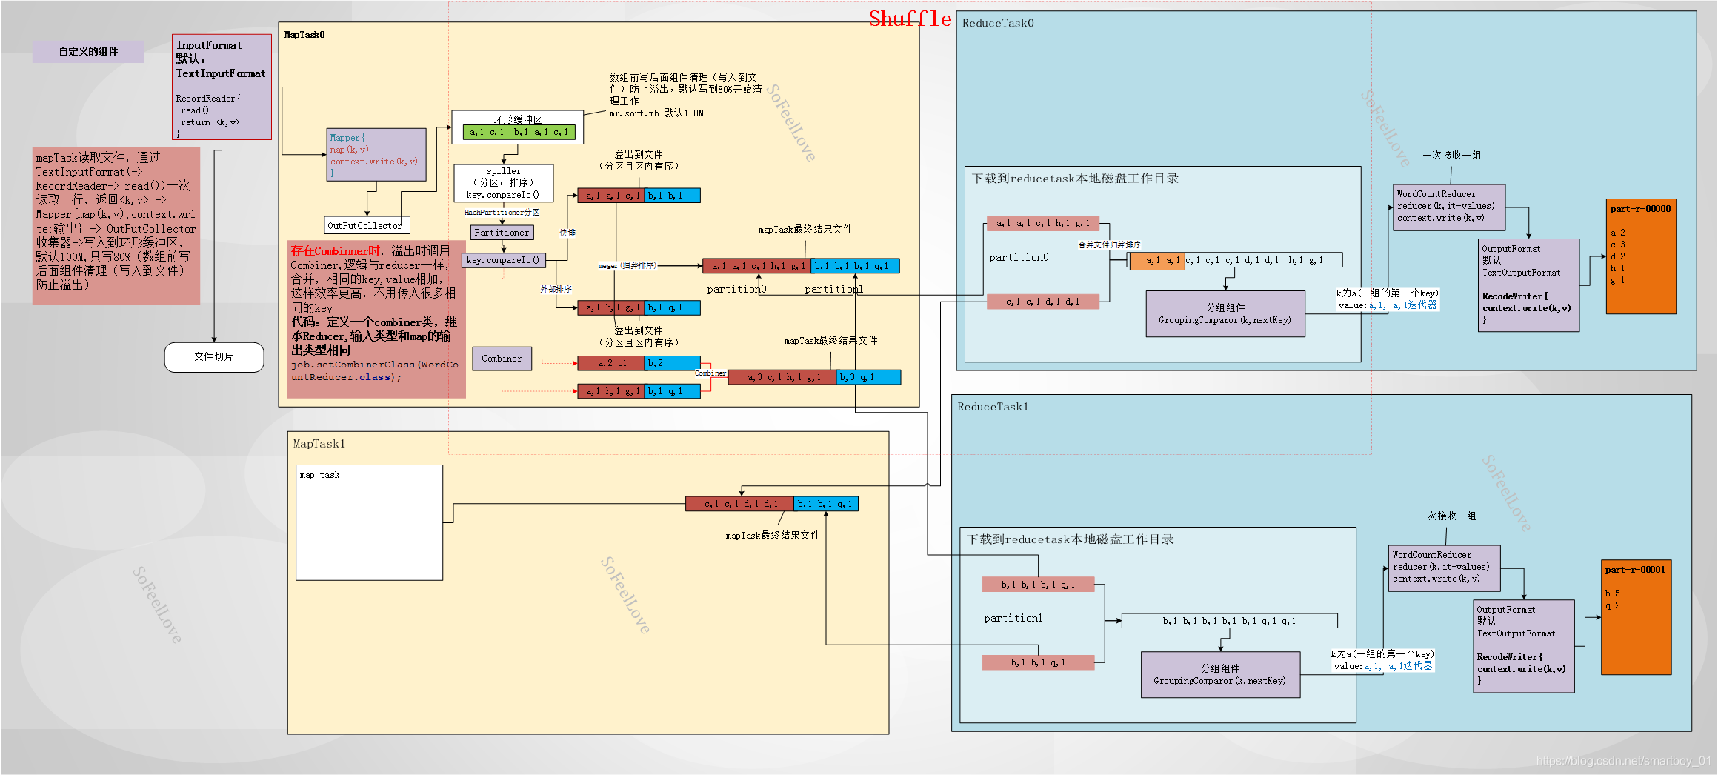This screenshot has width=1718, height=775.
Task: Select pink bar 'b,1 b,1 b,1 q,1' in ReduceTask1
Action: (x=1038, y=585)
